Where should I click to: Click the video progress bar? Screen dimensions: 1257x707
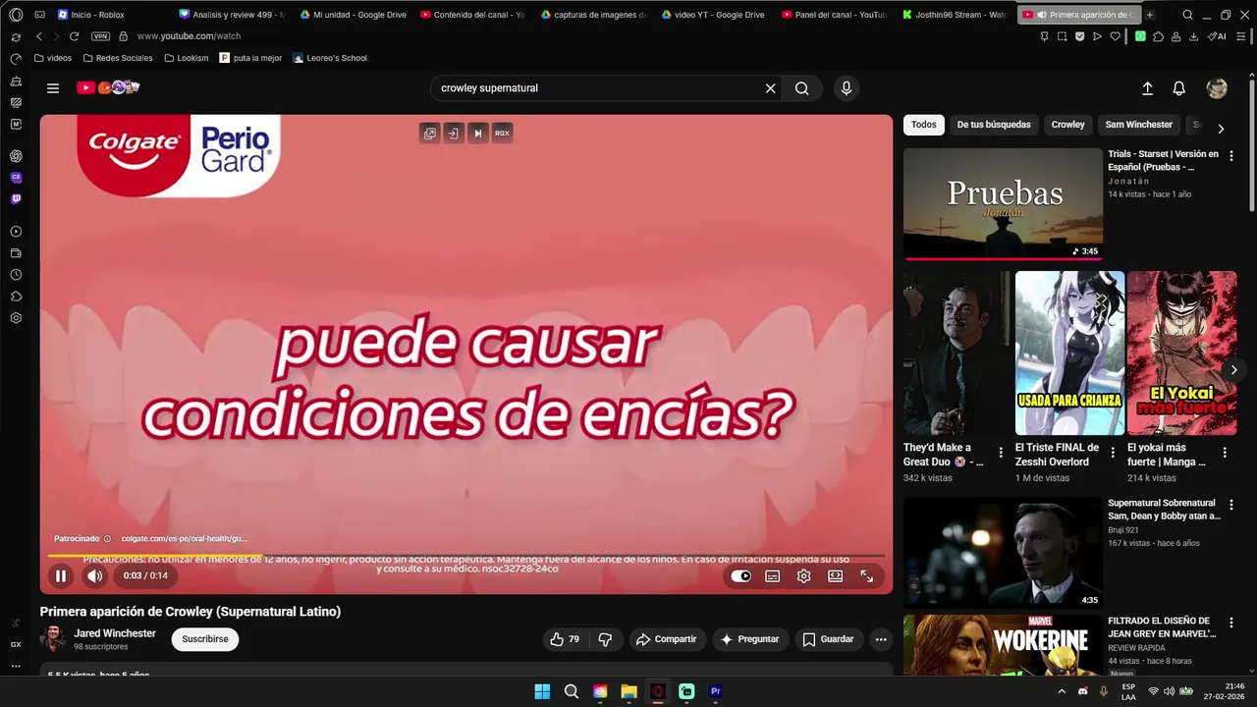coord(466,557)
